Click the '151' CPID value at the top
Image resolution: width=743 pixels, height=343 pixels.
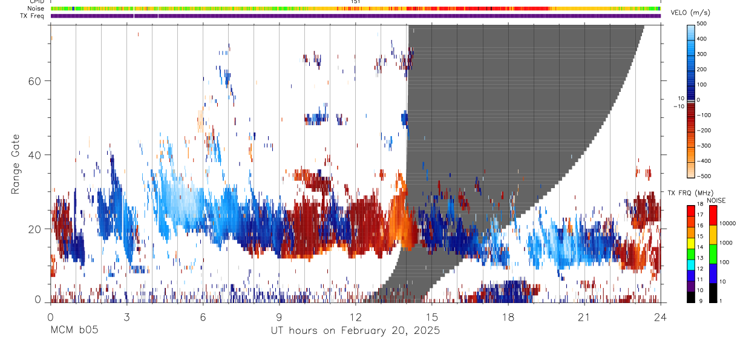point(355,2)
